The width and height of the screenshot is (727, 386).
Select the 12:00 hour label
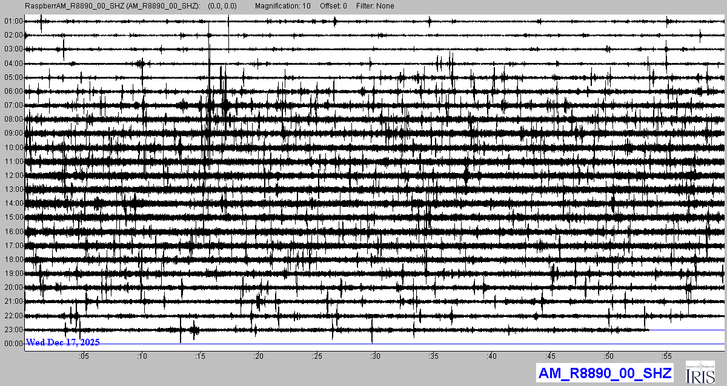click(13, 175)
